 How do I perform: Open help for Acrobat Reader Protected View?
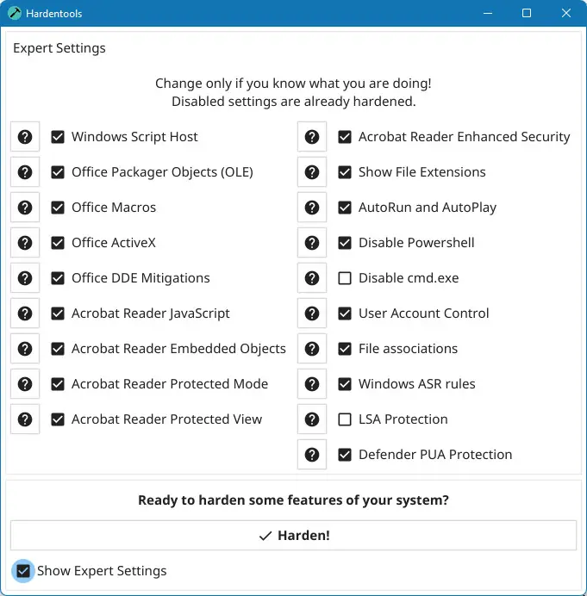click(25, 419)
